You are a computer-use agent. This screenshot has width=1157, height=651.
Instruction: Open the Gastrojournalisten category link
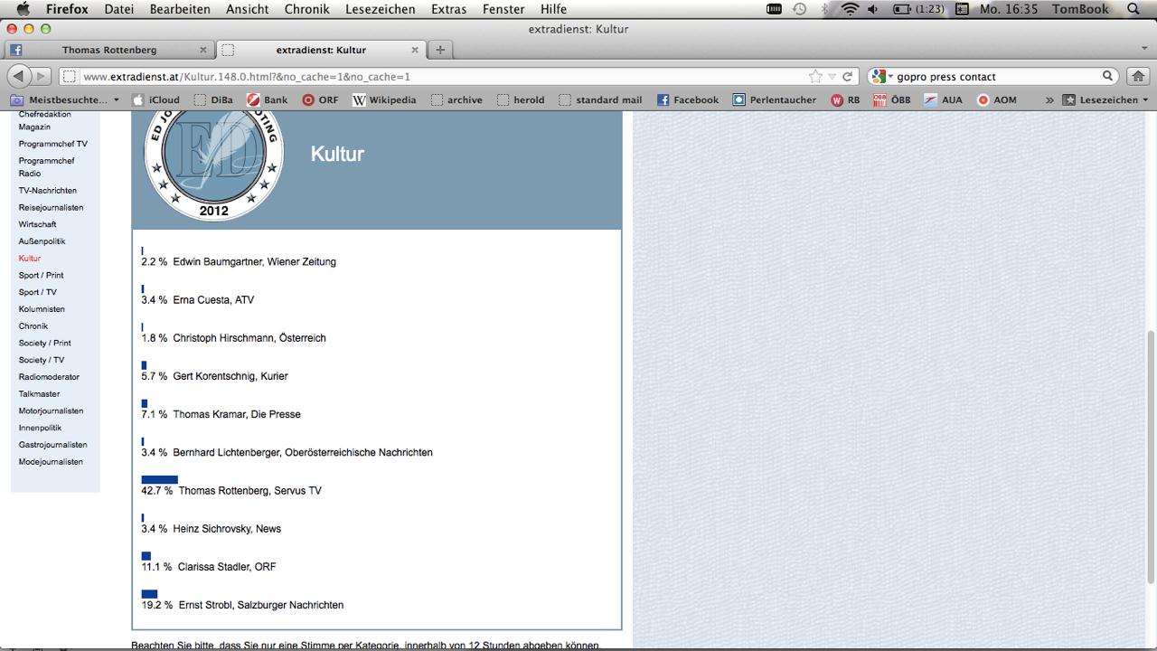pos(53,445)
